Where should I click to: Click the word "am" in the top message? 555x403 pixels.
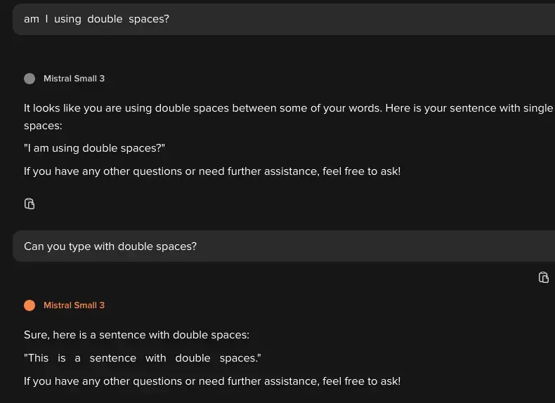pyautogui.click(x=32, y=19)
